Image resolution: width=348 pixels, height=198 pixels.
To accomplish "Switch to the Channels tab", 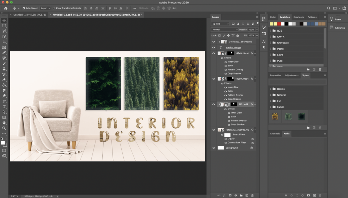I will point(275,134).
